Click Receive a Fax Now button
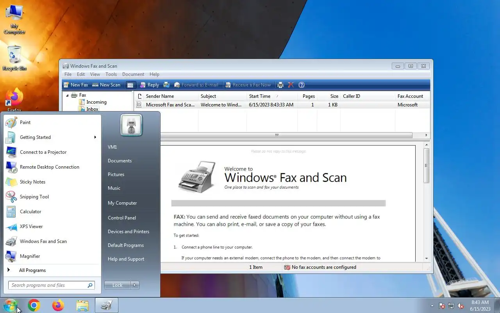The height and width of the screenshot is (313, 500). click(248, 85)
